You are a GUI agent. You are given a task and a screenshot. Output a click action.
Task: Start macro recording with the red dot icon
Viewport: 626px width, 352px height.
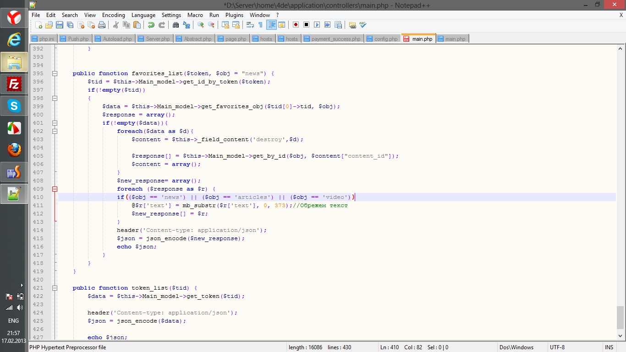[x=296, y=25]
